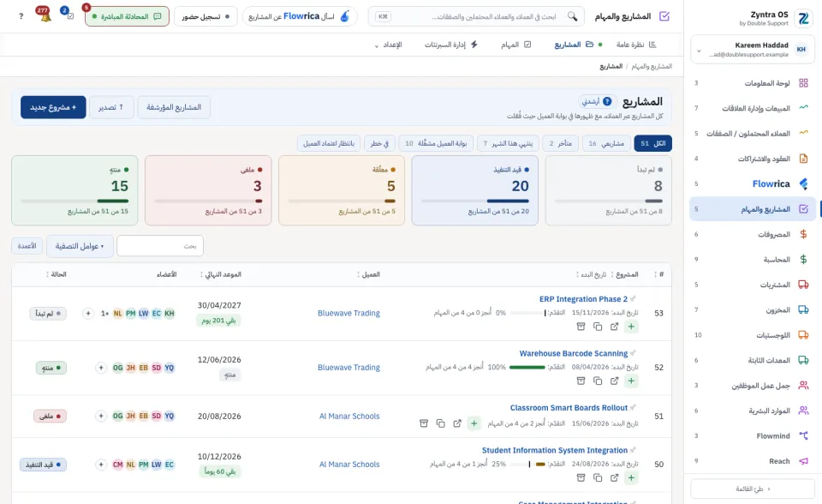Archive the Warehouse Barcode Scanning project
This screenshot has height=504, width=822.
pos(581,381)
